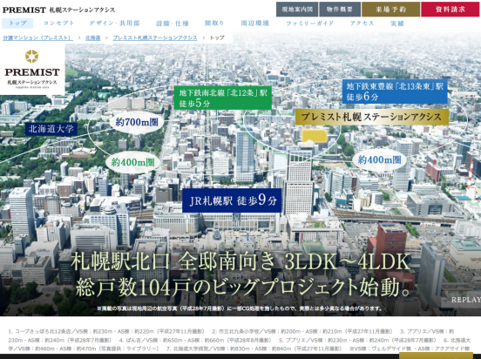The image size is (481, 359).
Task: Click the text 総戸数104戸のビッグプロジェクト始動。
Action: click(x=243, y=287)
